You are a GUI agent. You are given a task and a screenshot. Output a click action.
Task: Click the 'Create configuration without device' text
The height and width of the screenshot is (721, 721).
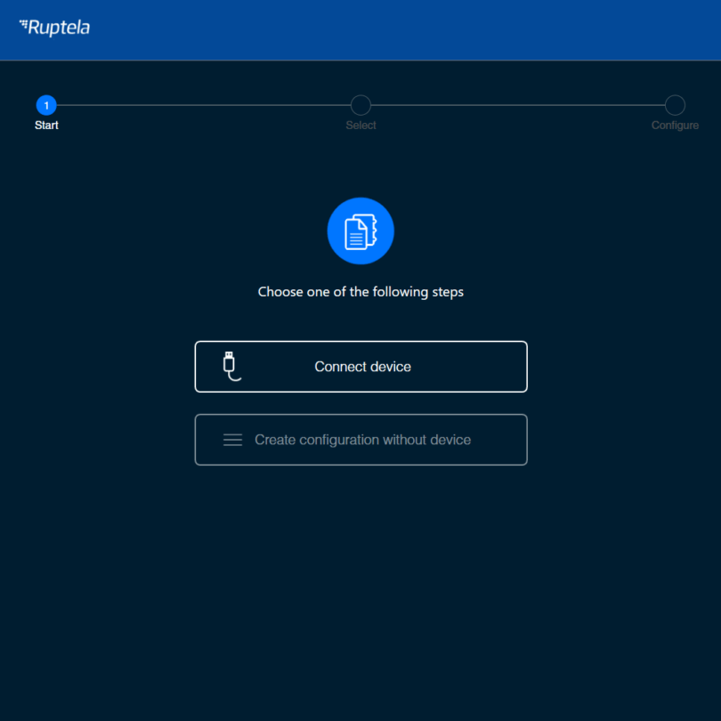[362, 440]
